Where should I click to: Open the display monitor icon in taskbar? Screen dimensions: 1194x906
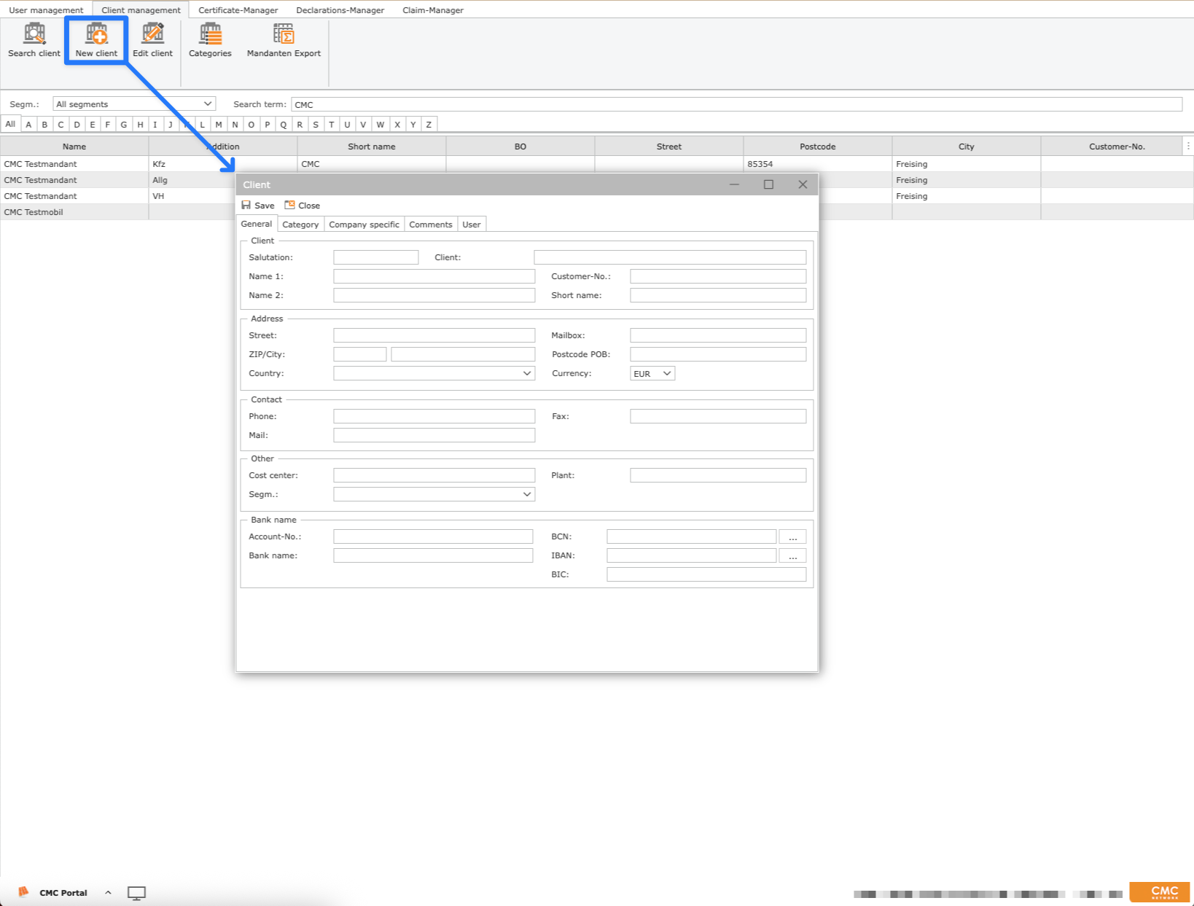pyautogui.click(x=136, y=893)
